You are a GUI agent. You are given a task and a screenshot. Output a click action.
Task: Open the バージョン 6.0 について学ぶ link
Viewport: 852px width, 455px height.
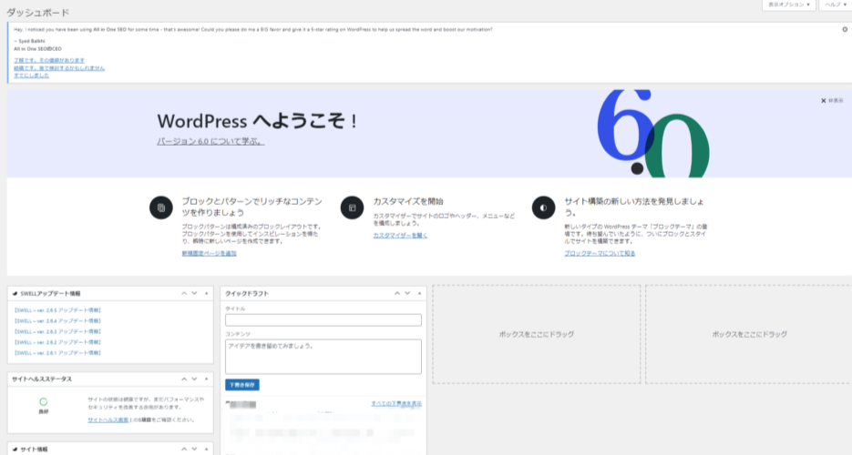[x=210, y=142]
